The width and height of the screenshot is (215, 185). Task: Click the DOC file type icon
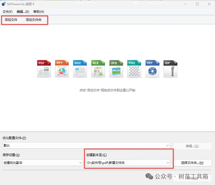pos(80,68)
